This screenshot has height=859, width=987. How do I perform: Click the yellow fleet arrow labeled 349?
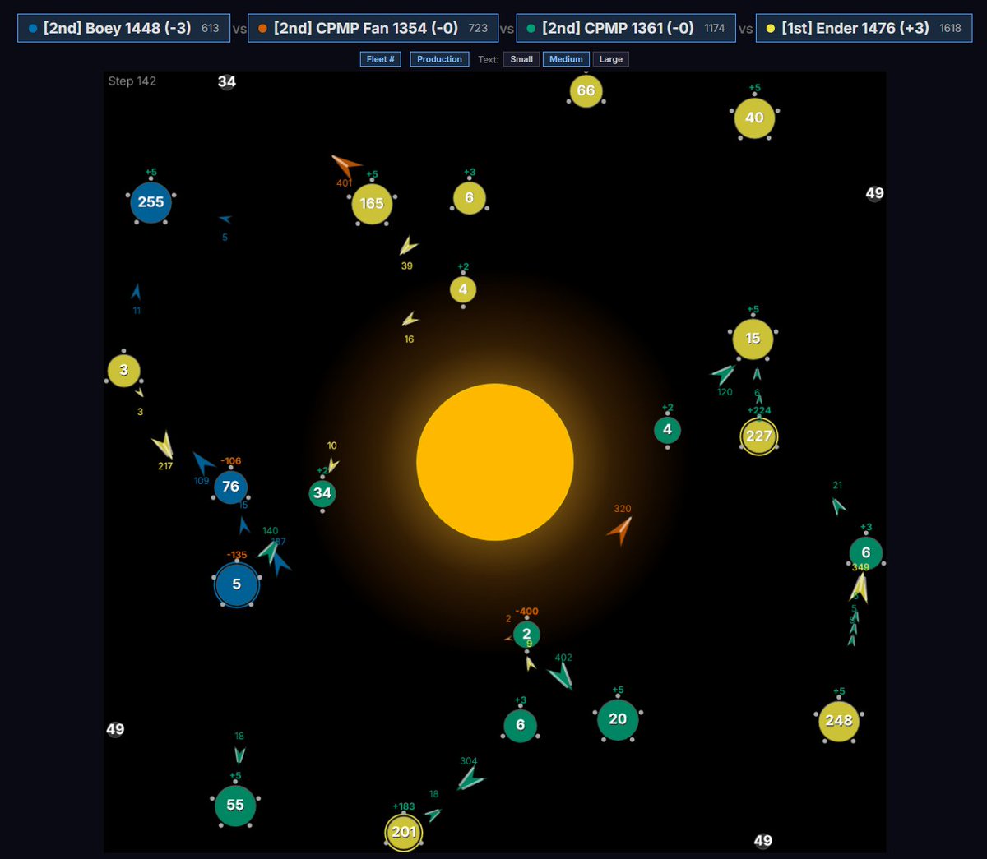[x=860, y=588]
